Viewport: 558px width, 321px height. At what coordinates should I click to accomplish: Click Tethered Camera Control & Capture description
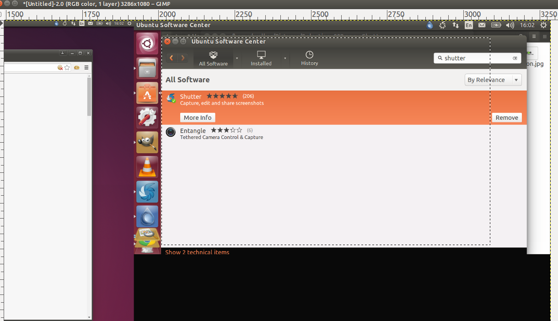221,137
